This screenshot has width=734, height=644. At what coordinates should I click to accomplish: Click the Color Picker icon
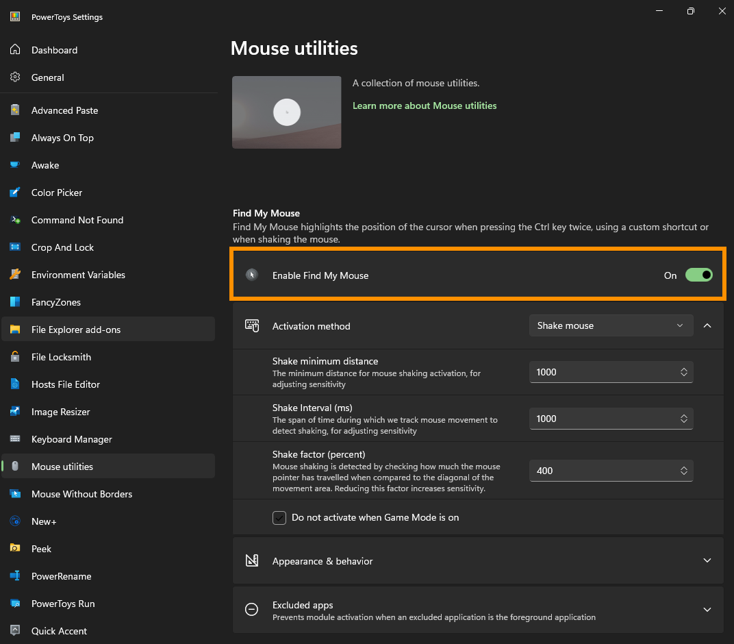pyautogui.click(x=15, y=192)
